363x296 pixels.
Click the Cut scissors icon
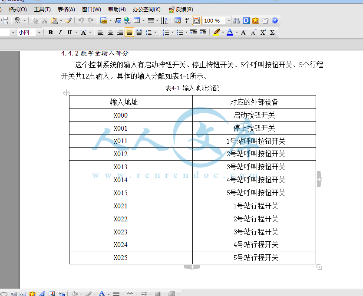44,20
